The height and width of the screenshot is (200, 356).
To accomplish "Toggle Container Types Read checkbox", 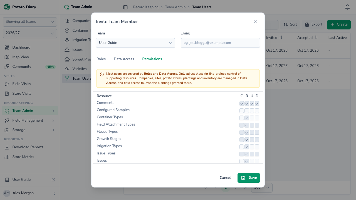I will click(247, 118).
